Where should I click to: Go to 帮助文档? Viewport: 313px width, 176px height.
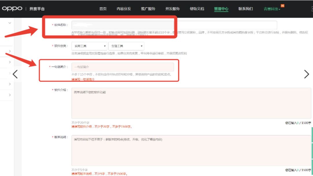click(197, 9)
